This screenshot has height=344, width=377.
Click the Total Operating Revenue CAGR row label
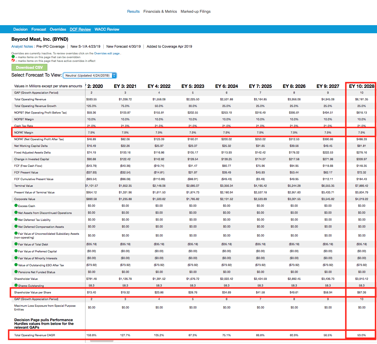tap(35, 335)
